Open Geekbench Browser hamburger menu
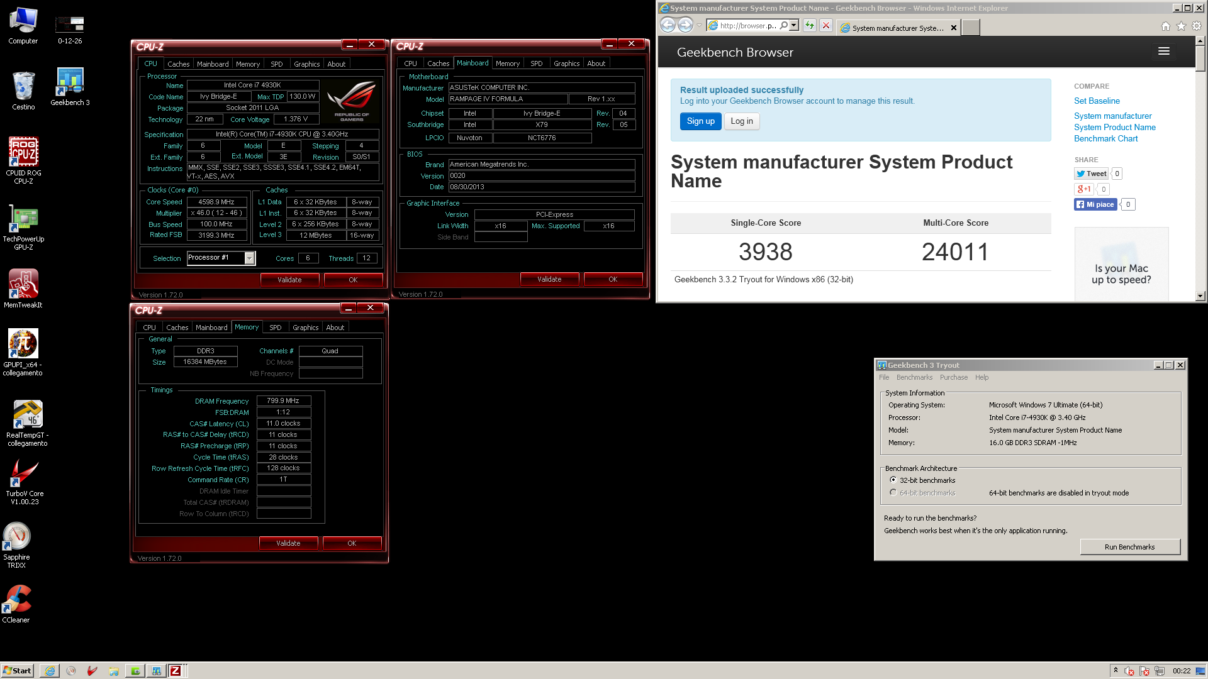This screenshot has width=1208, height=679. pos(1164,52)
